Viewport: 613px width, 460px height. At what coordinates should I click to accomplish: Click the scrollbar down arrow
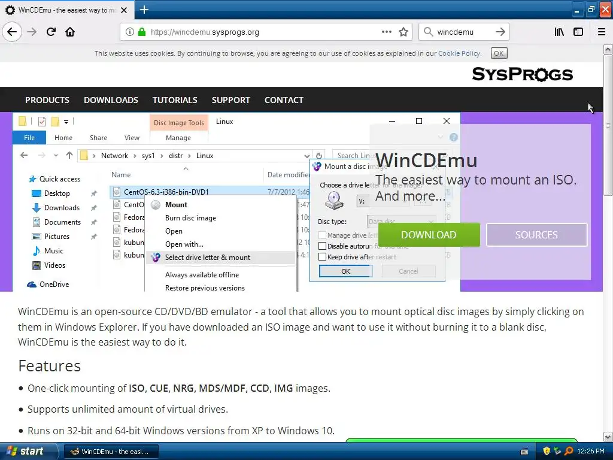[608, 437]
